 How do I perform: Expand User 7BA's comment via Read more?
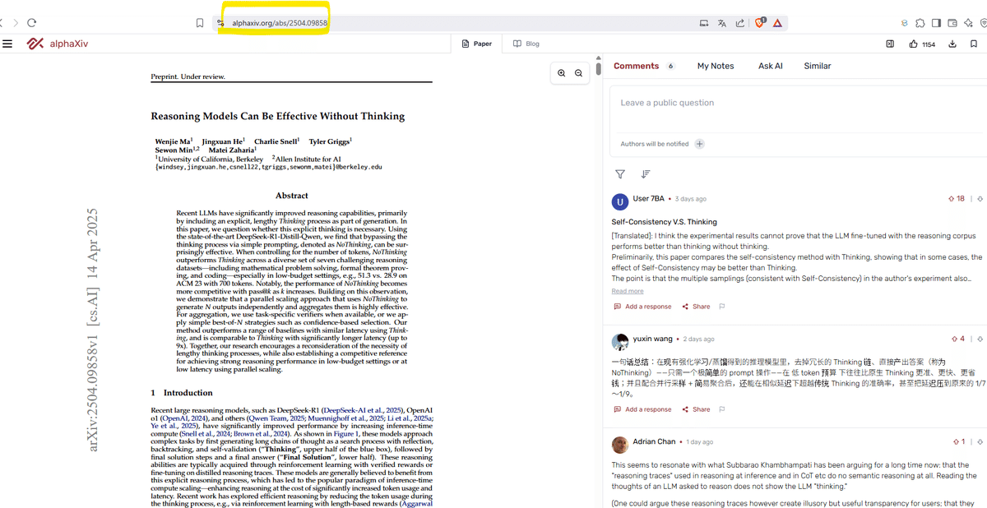click(627, 290)
